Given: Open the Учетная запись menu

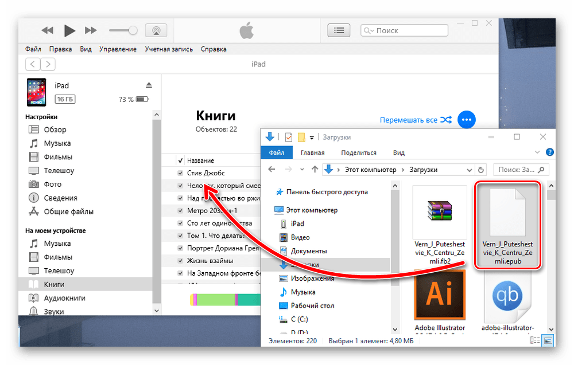Looking at the screenshot, I should pos(169,49).
